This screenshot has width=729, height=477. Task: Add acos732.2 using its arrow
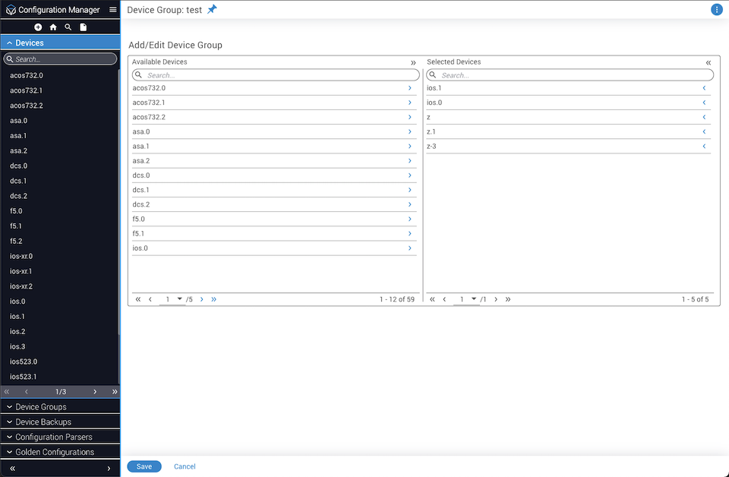click(409, 117)
